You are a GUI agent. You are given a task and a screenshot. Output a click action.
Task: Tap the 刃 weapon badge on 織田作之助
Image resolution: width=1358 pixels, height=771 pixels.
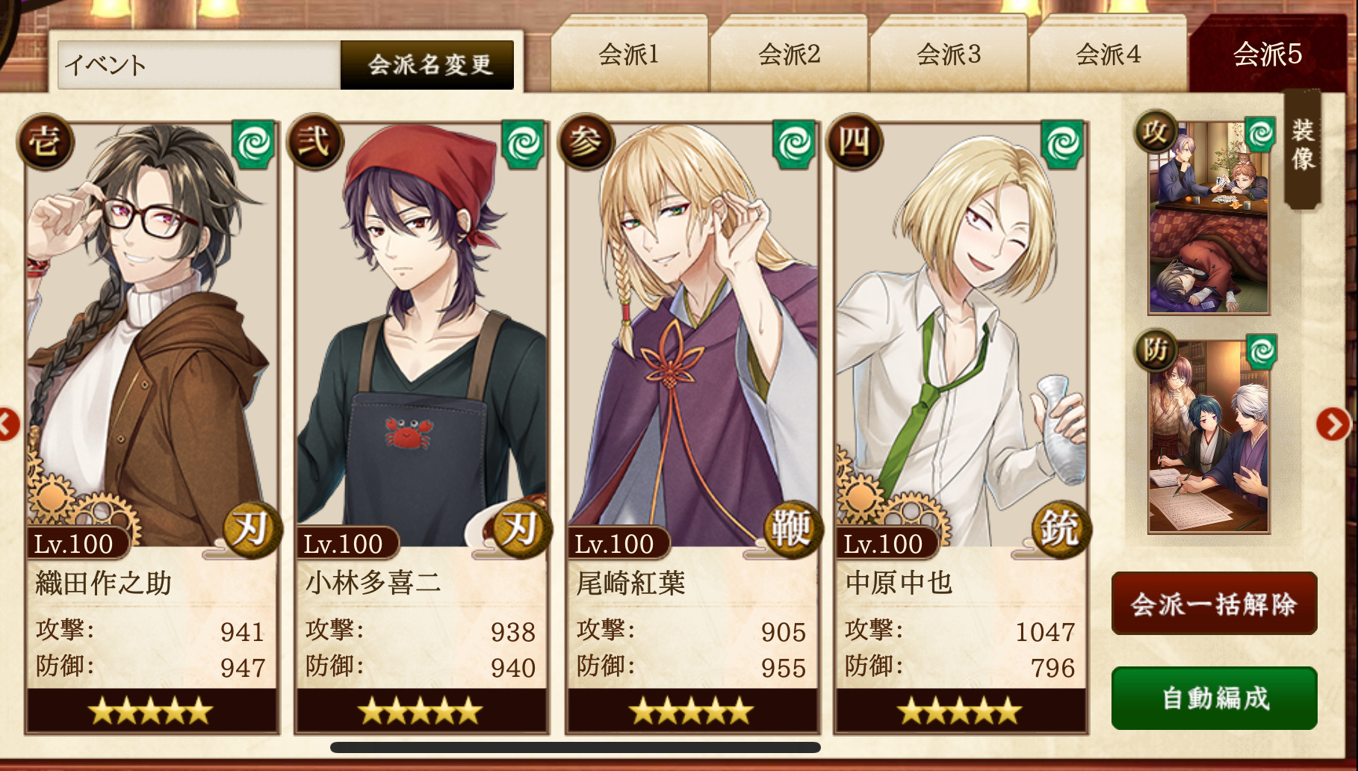click(252, 530)
